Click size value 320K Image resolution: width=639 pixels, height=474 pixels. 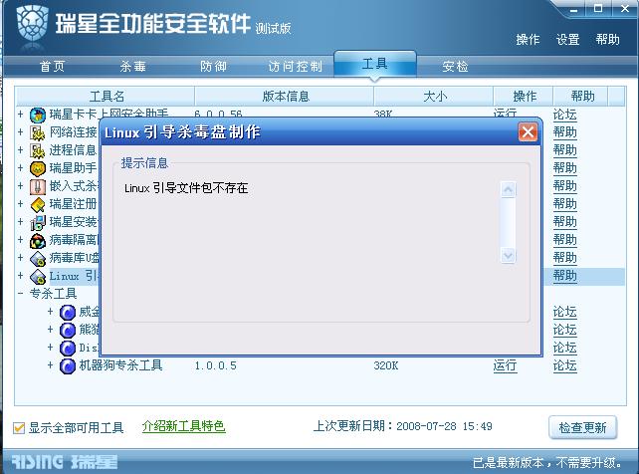(385, 365)
